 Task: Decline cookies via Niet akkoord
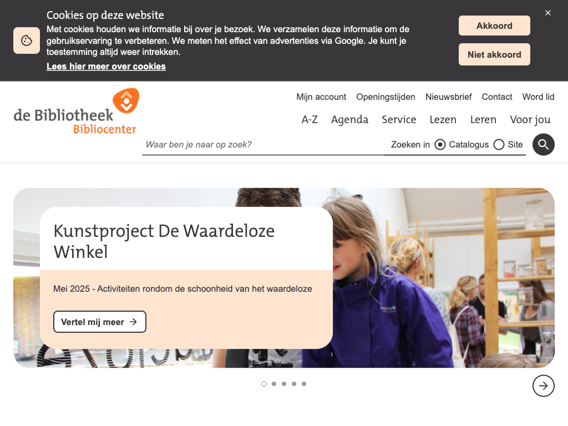(494, 55)
